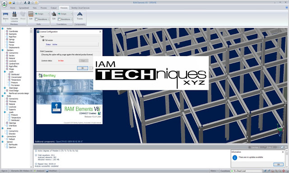Switch to the Output ribbon tab
Screen dimensions: 289x173
coord(53,8)
